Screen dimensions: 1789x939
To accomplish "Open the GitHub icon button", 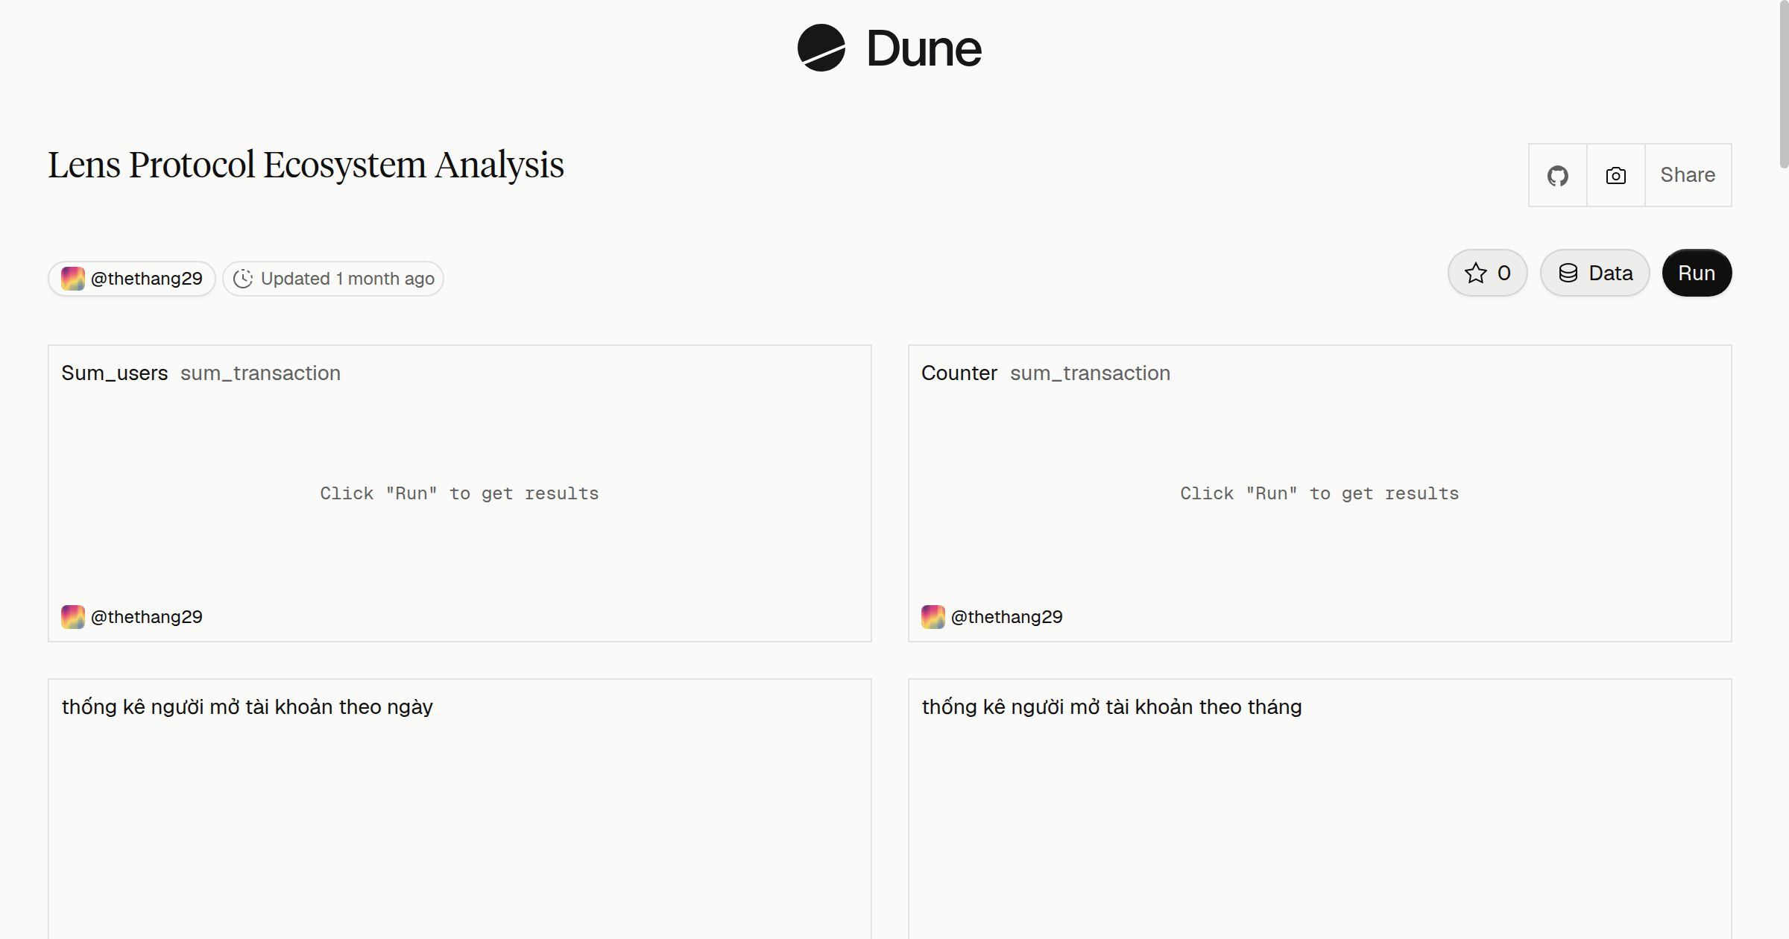I will tap(1558, 175).
